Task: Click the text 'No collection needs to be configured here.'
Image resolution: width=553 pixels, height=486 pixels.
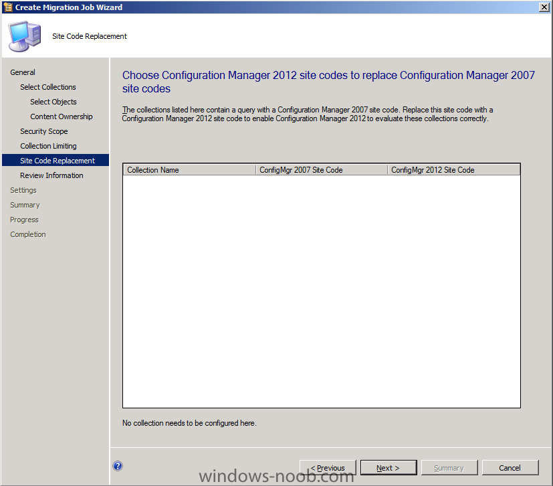Action: click(189, 423)
